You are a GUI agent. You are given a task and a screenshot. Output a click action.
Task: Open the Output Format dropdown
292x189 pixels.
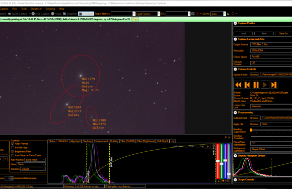pos(271,44)
